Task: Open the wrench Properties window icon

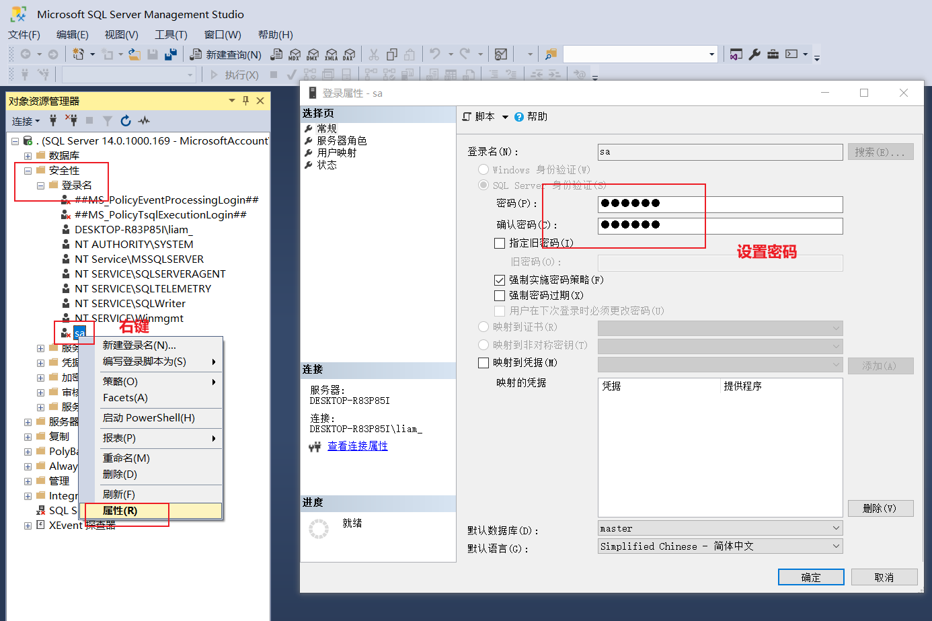Action: coord(754,54)
